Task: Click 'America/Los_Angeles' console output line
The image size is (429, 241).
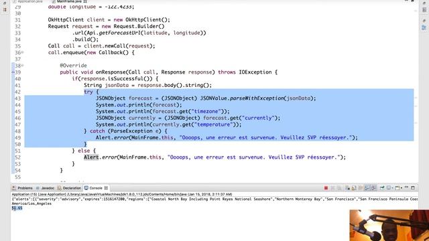Action: pos(32,204)
